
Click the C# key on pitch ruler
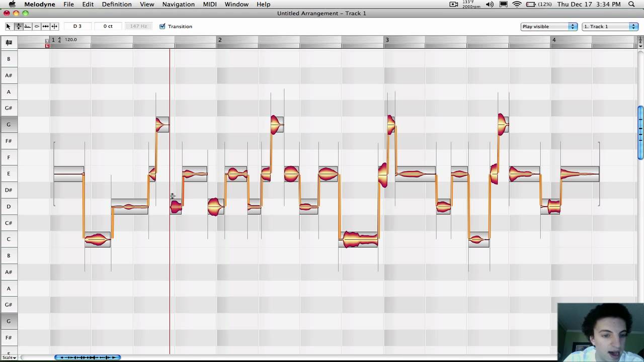coord(9,223)
